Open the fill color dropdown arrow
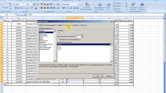Screen dimensions: 166x93 (x=33, y=8)
